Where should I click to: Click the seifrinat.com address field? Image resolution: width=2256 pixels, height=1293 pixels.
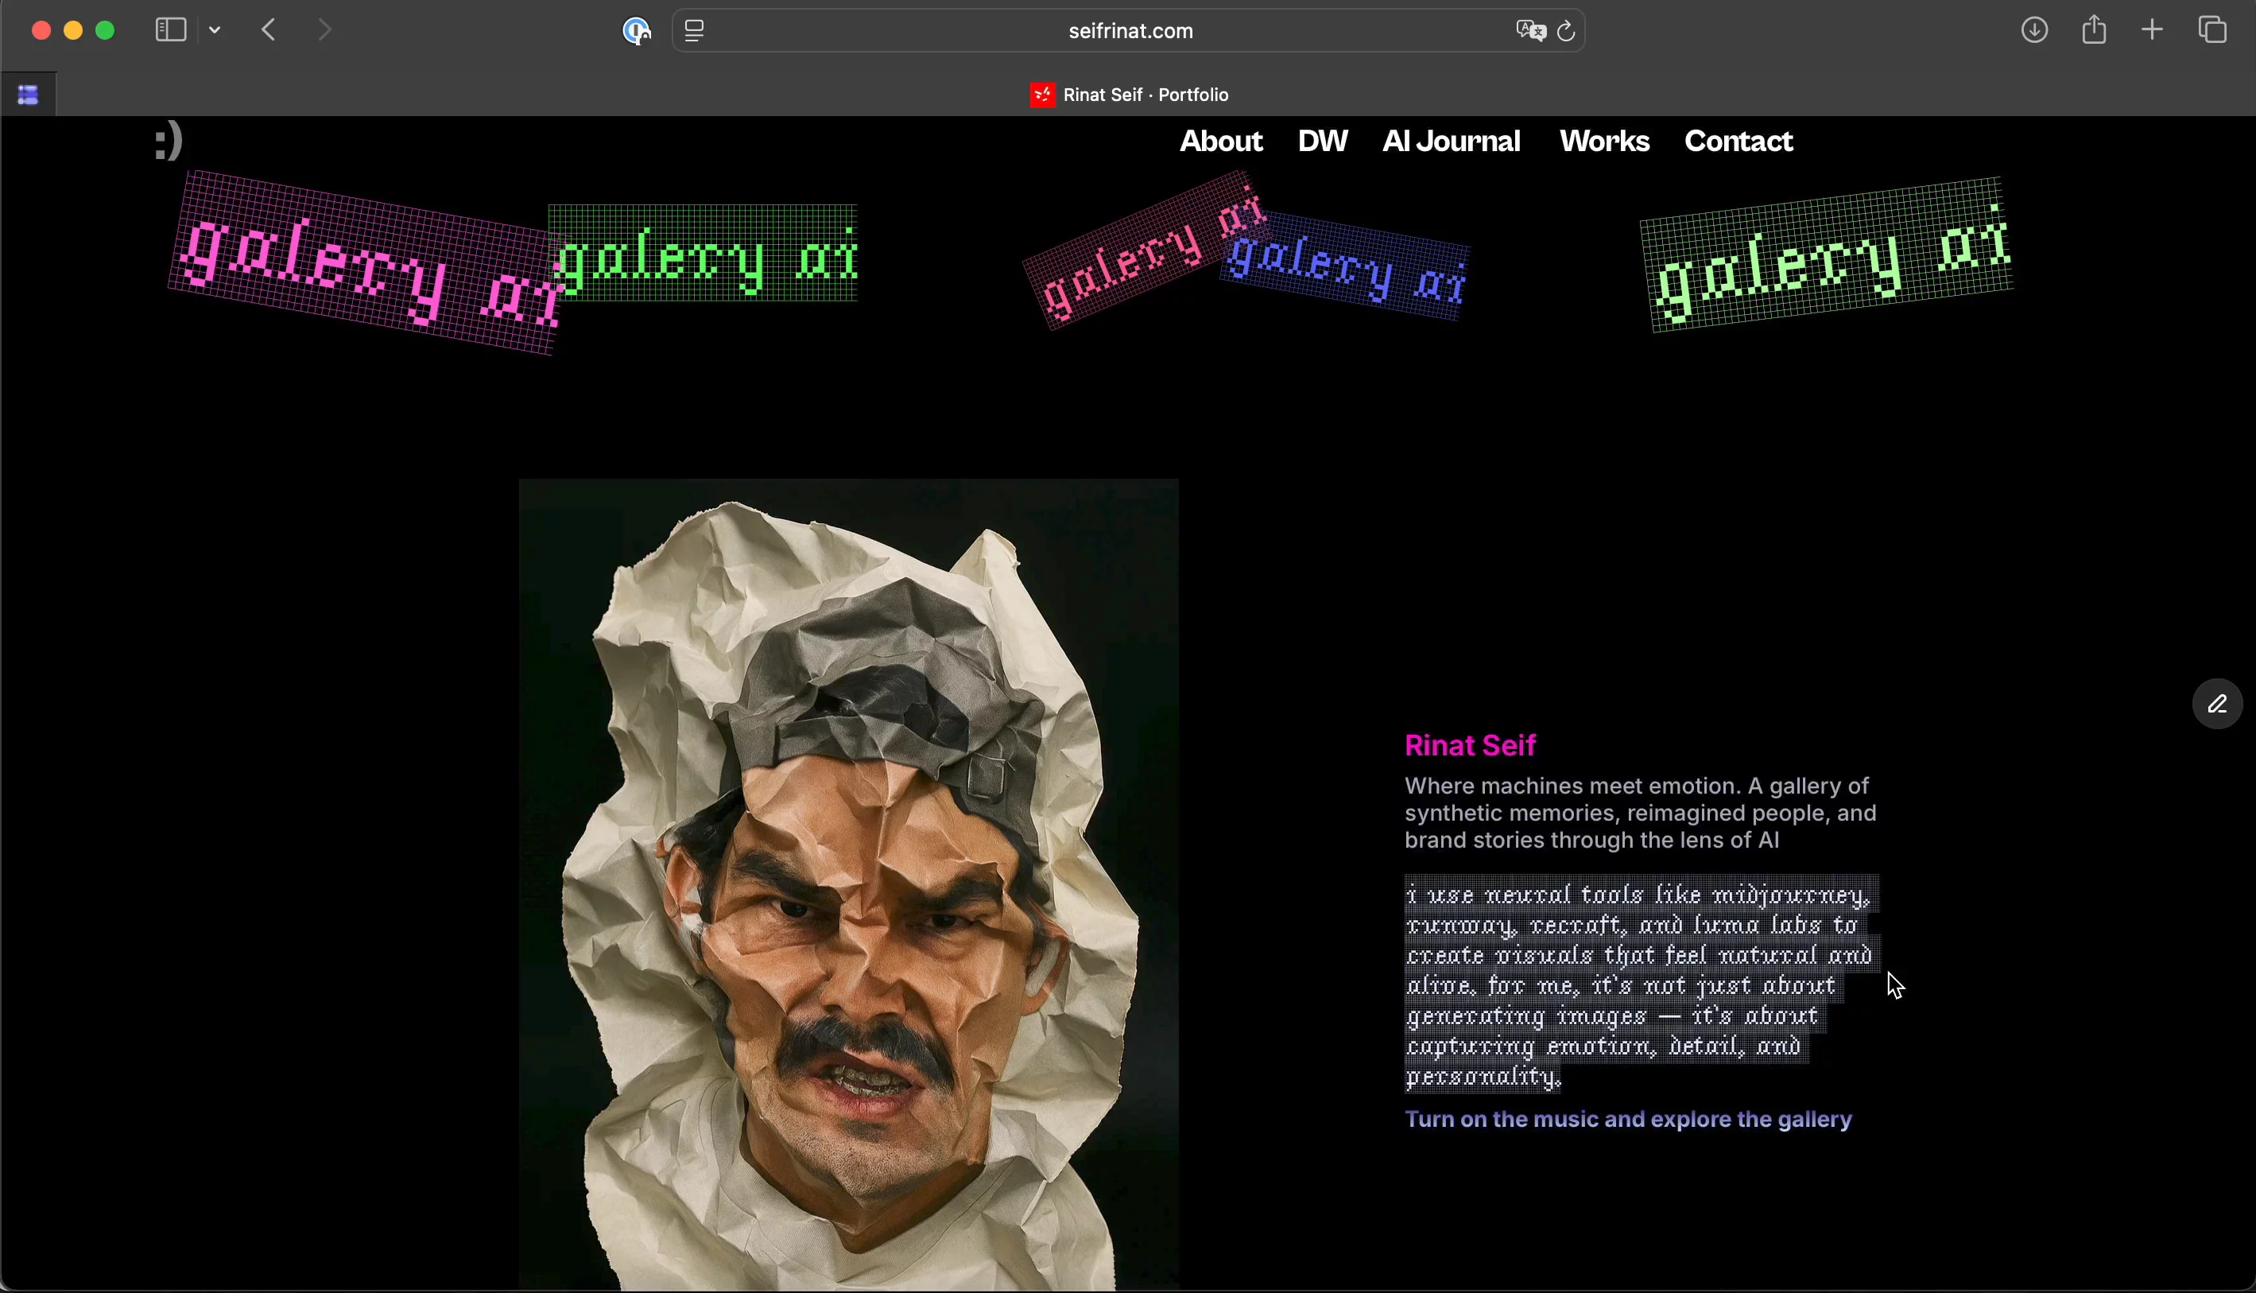coord(1129,32)
